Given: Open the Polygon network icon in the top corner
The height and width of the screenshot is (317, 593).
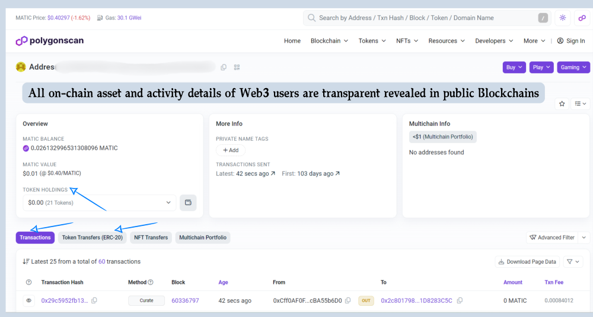Looking at the screenshot, I should 582,18.
